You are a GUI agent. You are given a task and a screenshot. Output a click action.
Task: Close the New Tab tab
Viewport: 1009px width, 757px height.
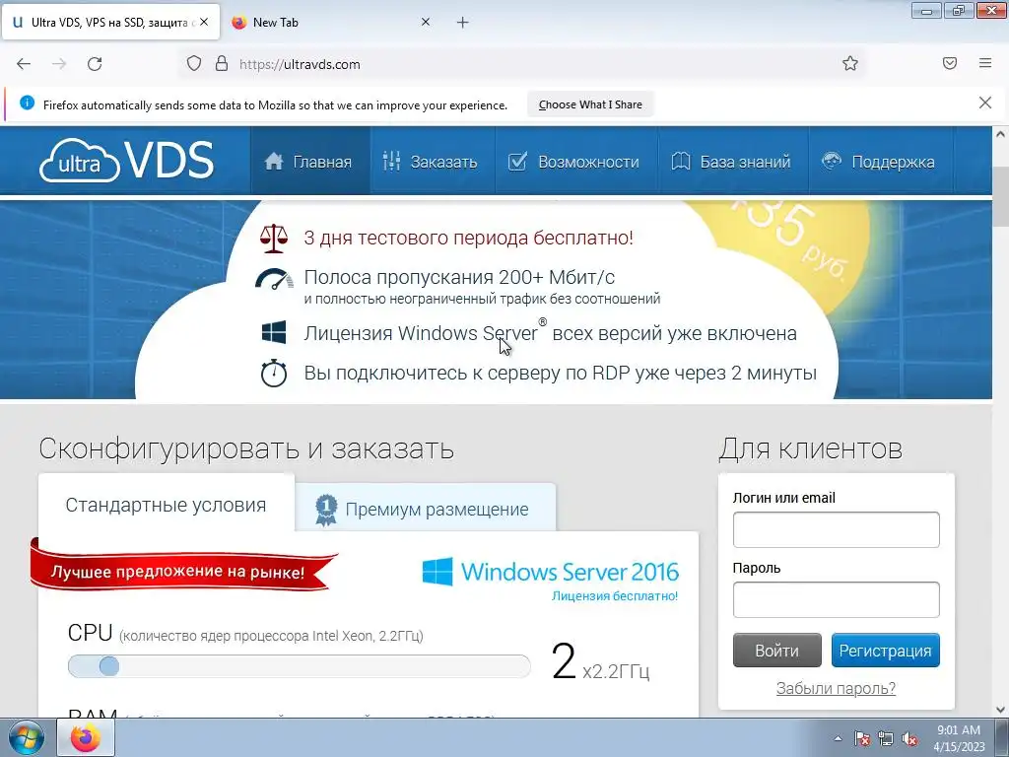pyautogui.click(x=426, y=22)
